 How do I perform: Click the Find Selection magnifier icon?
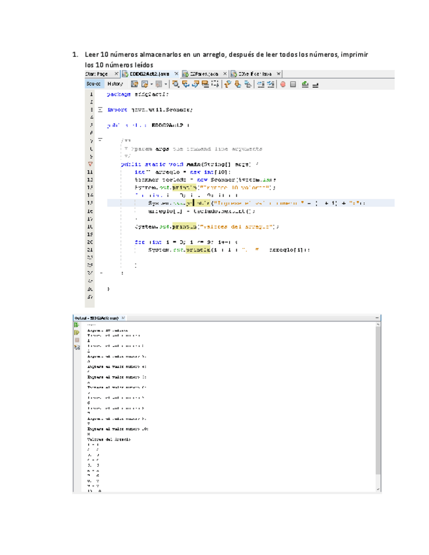coord(177,84)
